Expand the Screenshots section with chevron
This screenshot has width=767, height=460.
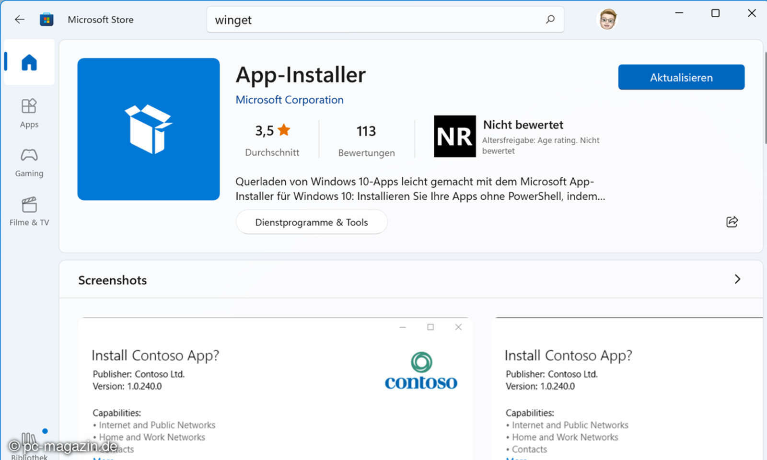click(x=737, y=279)
